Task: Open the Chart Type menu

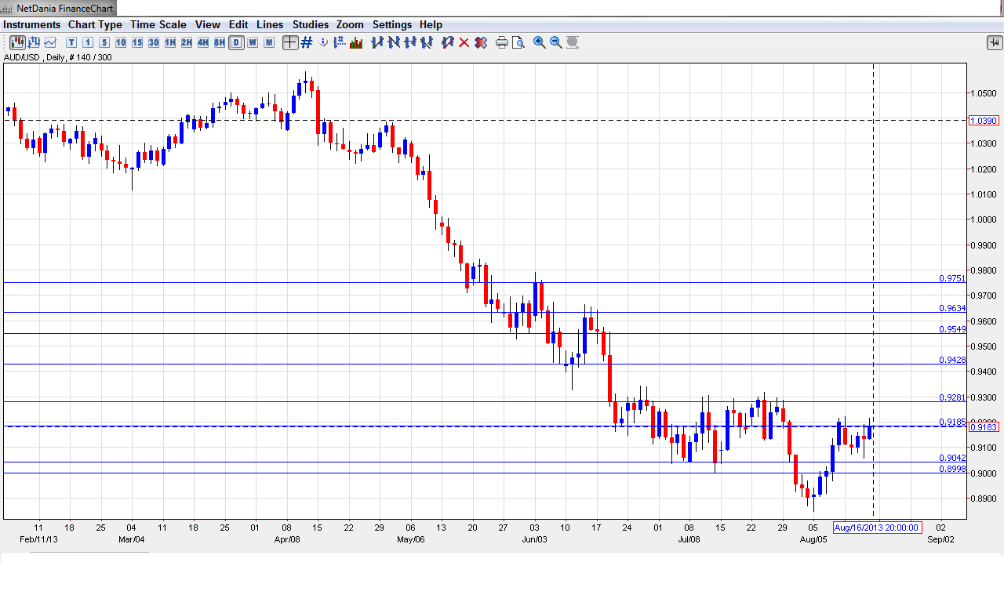Action: coord(95,24)
